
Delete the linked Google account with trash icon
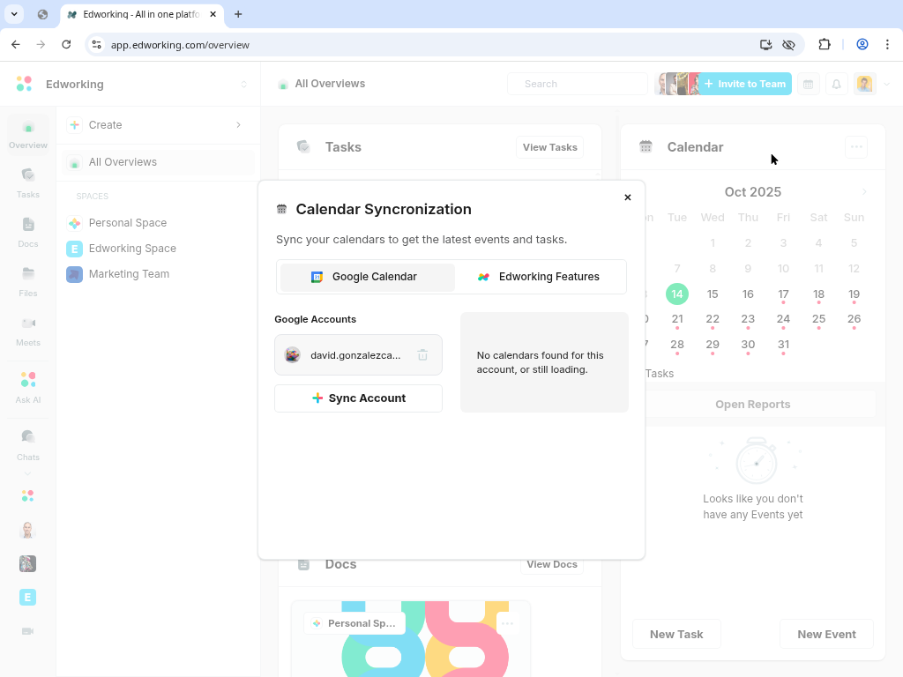[x=422, y=355]
